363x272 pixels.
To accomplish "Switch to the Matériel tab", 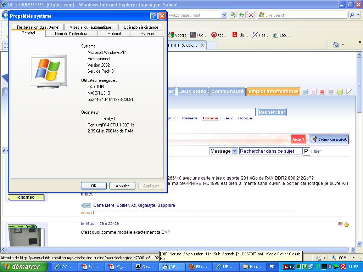I will (x=114, y=34).
